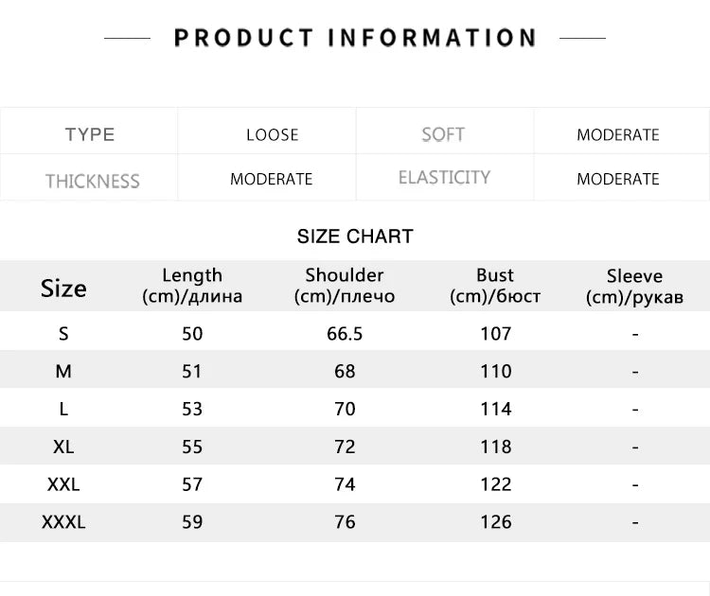
Task: Select the SOFT label cell
Action: tap(443, 134)
